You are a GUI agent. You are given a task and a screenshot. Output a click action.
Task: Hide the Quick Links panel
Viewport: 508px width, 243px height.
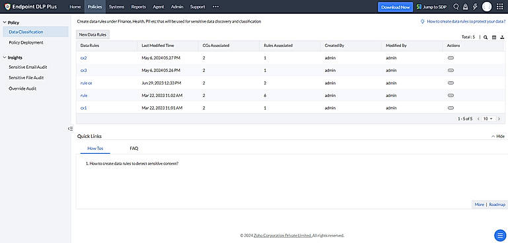point(498,137)
